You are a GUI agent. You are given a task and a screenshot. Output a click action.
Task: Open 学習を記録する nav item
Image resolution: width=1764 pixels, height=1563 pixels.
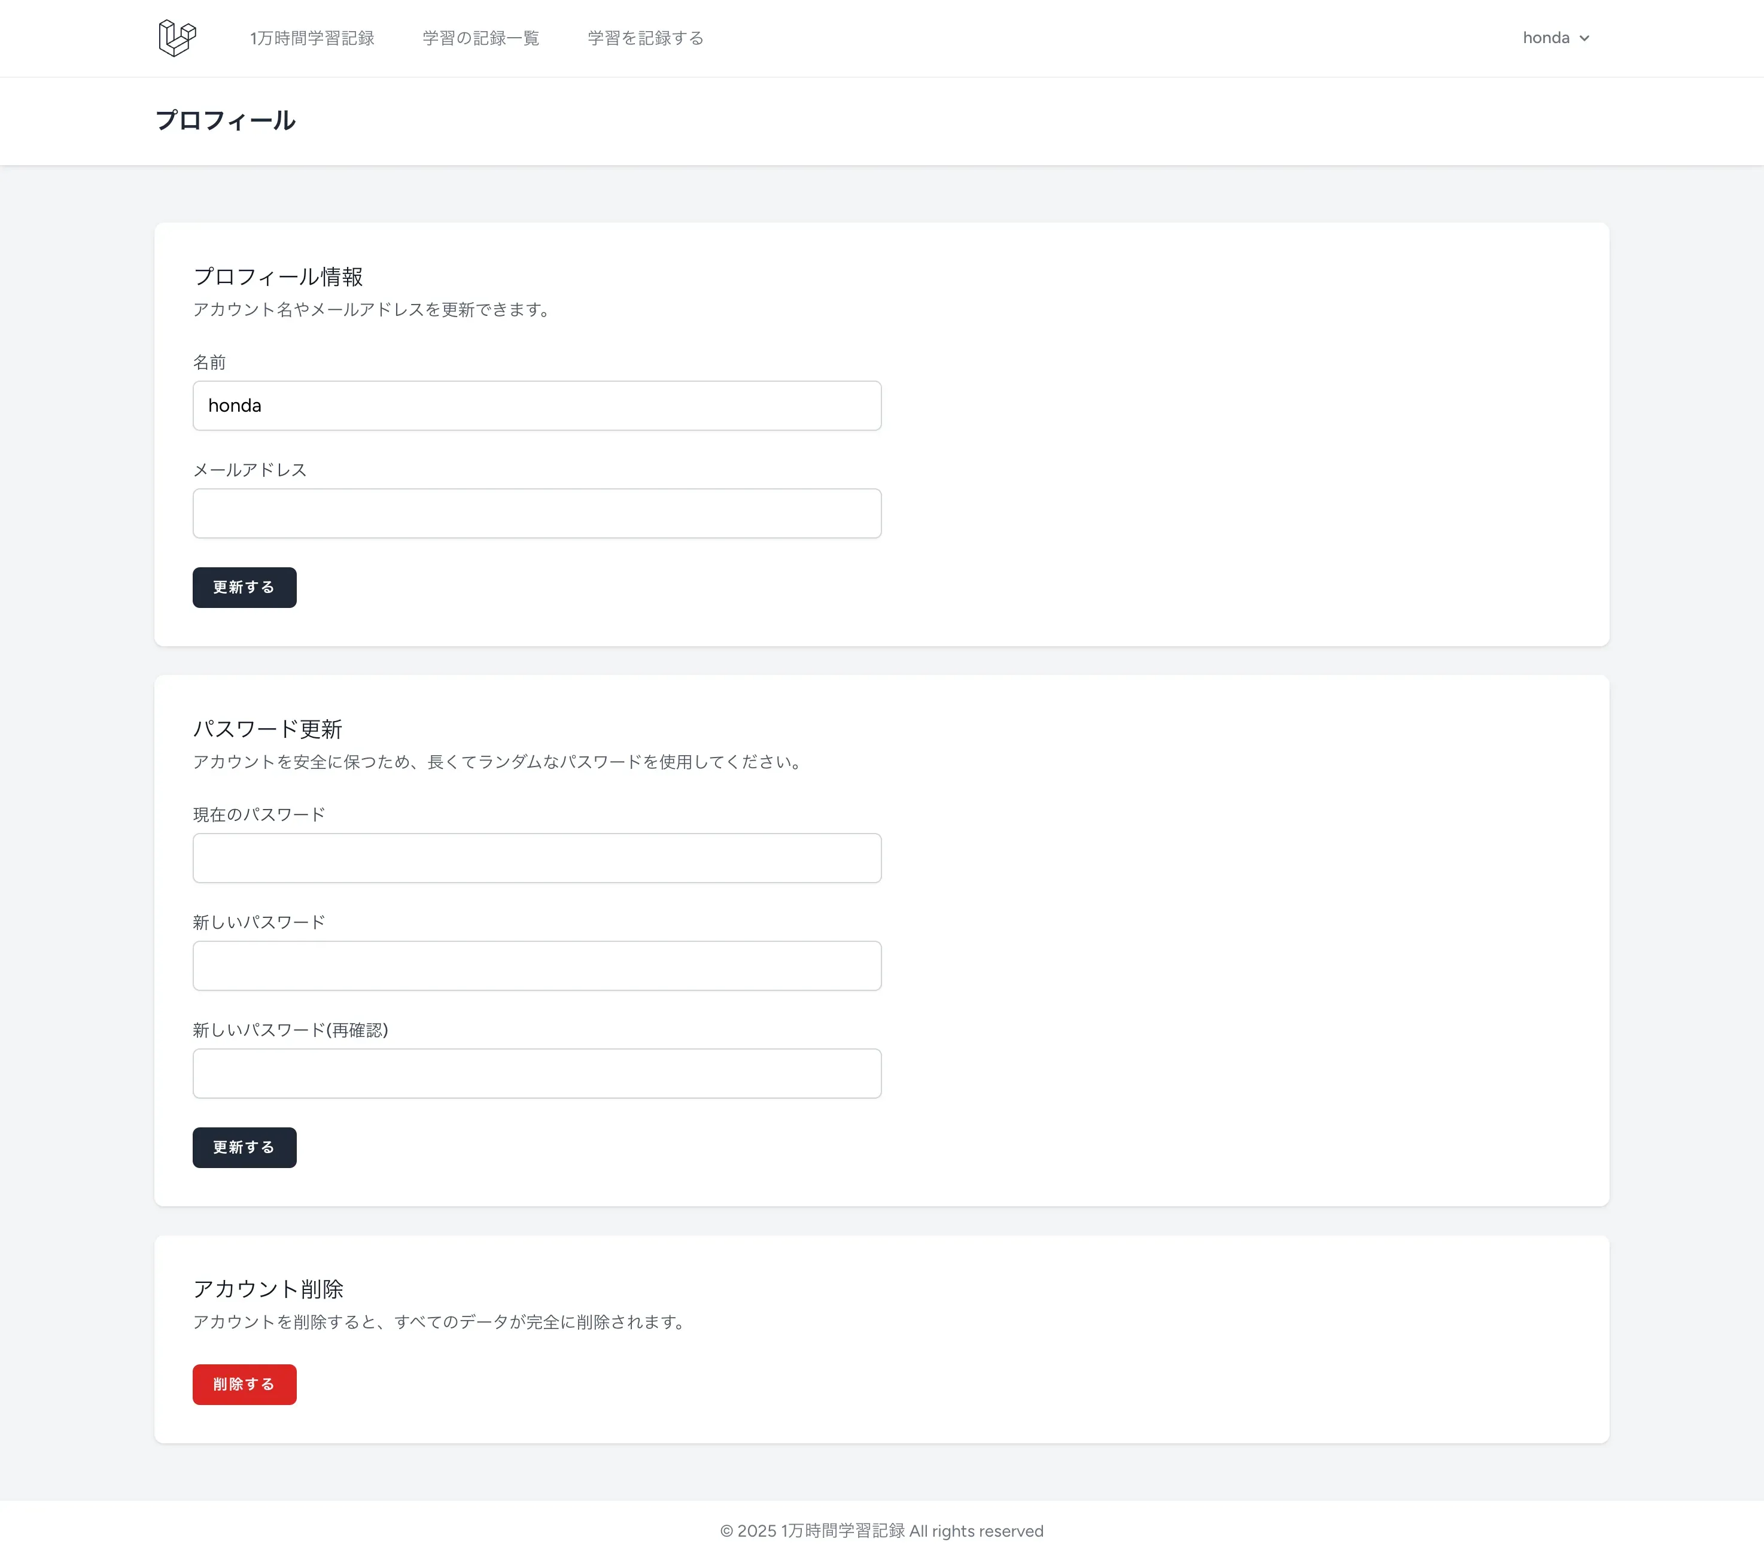point(644,38)
